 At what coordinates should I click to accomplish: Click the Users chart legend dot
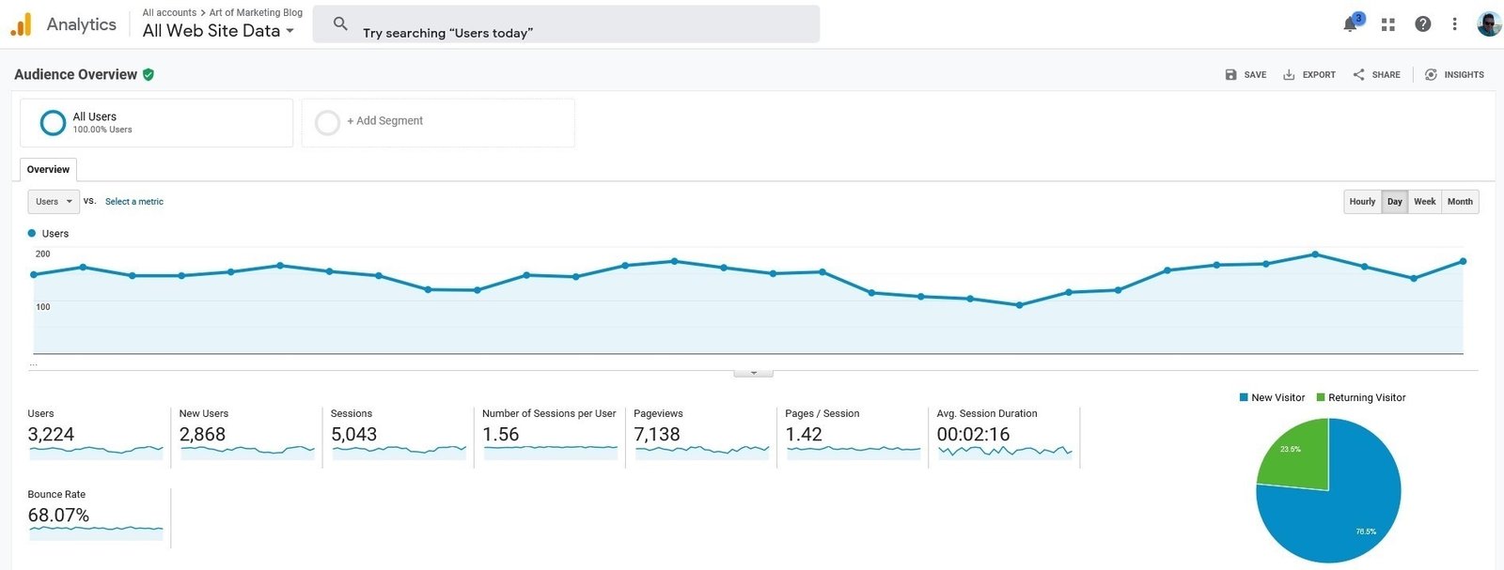(32, 234)
